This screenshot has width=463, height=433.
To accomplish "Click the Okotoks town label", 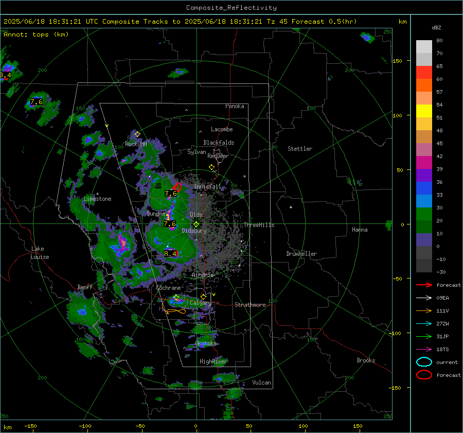I will pyautogui.click(x=206, y=343).
